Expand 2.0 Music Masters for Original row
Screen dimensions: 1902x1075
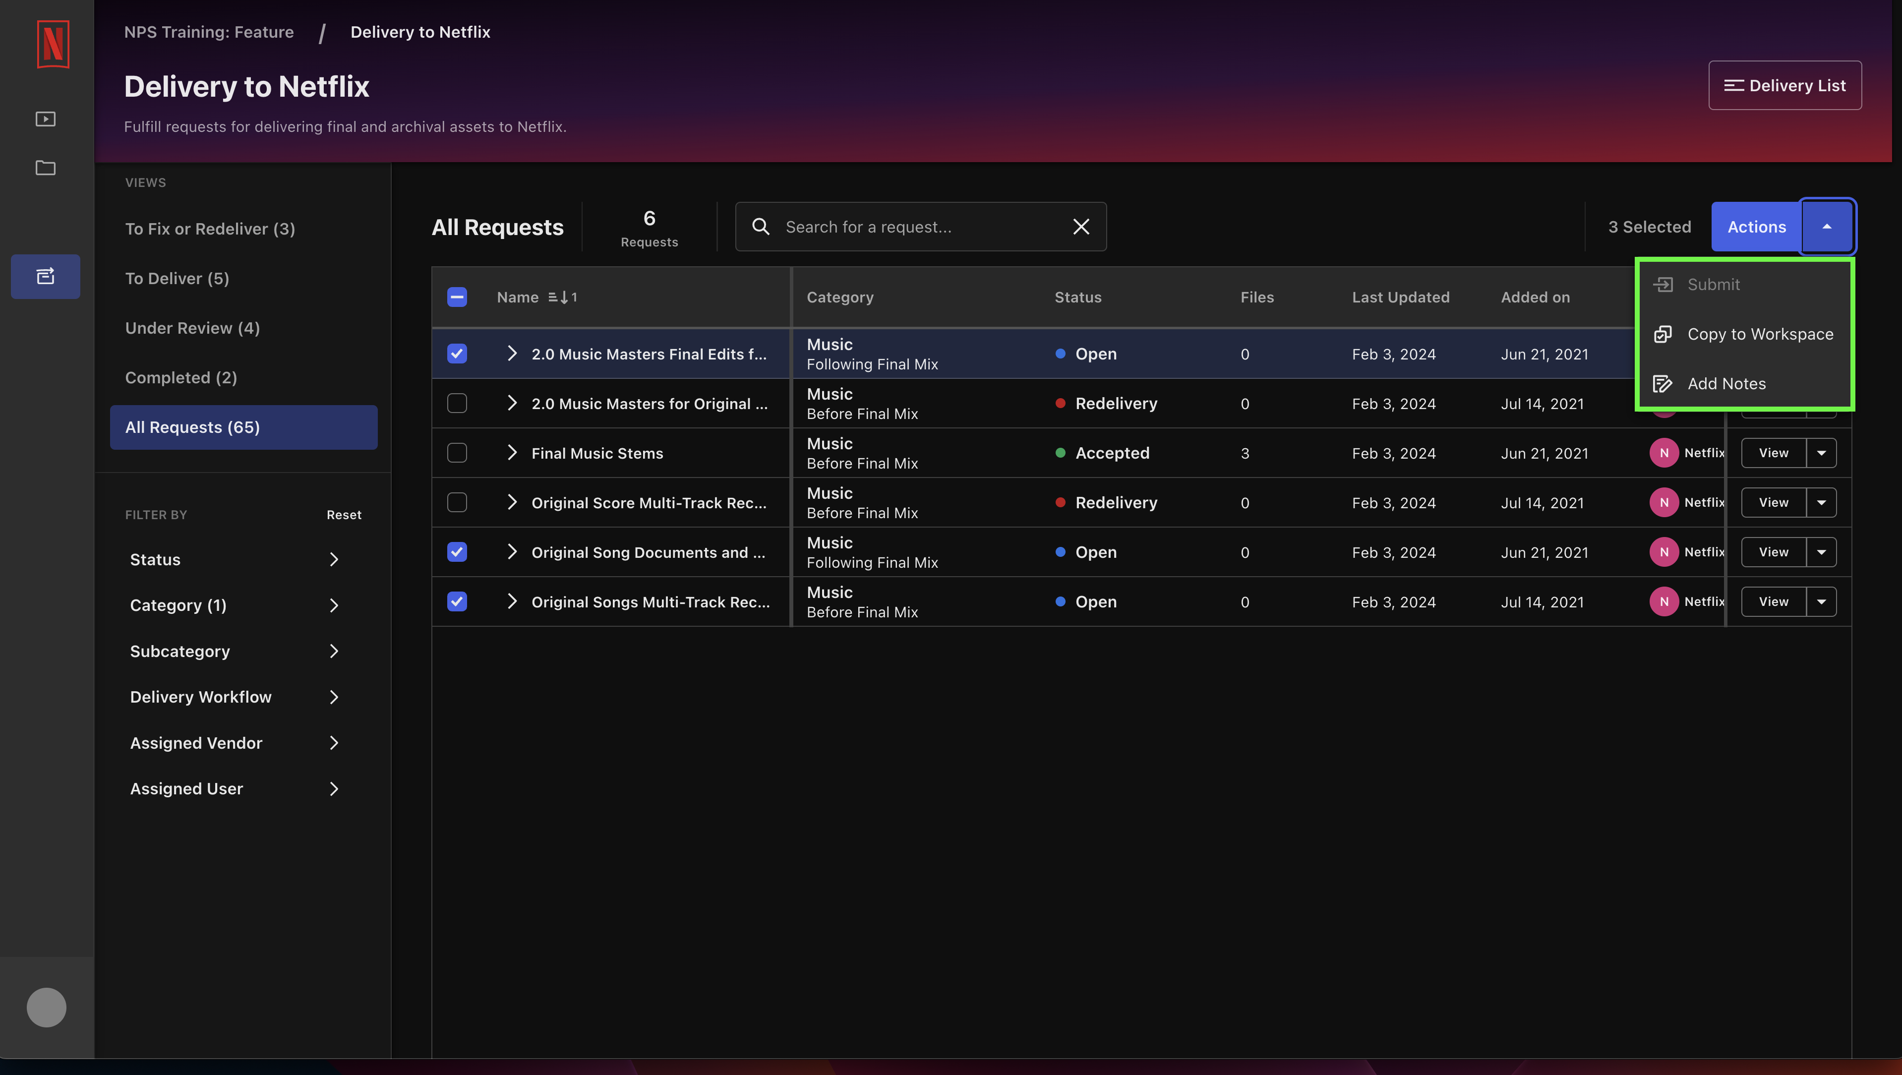pyautogui.click(x=512, y=403)
